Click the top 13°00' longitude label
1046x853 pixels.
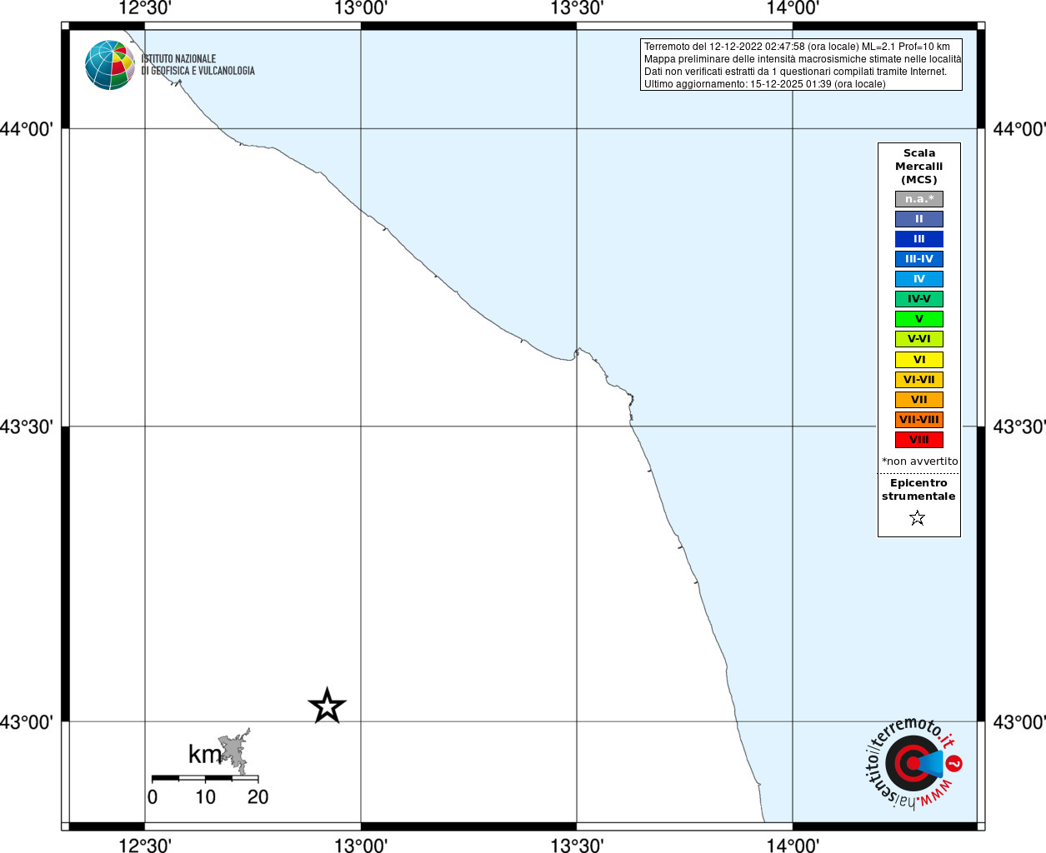[361, 8]
